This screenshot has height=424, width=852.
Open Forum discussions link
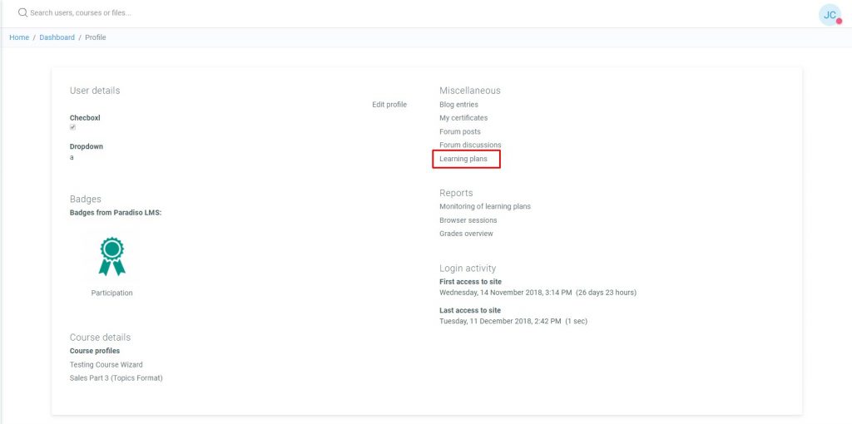click(470, 145)
